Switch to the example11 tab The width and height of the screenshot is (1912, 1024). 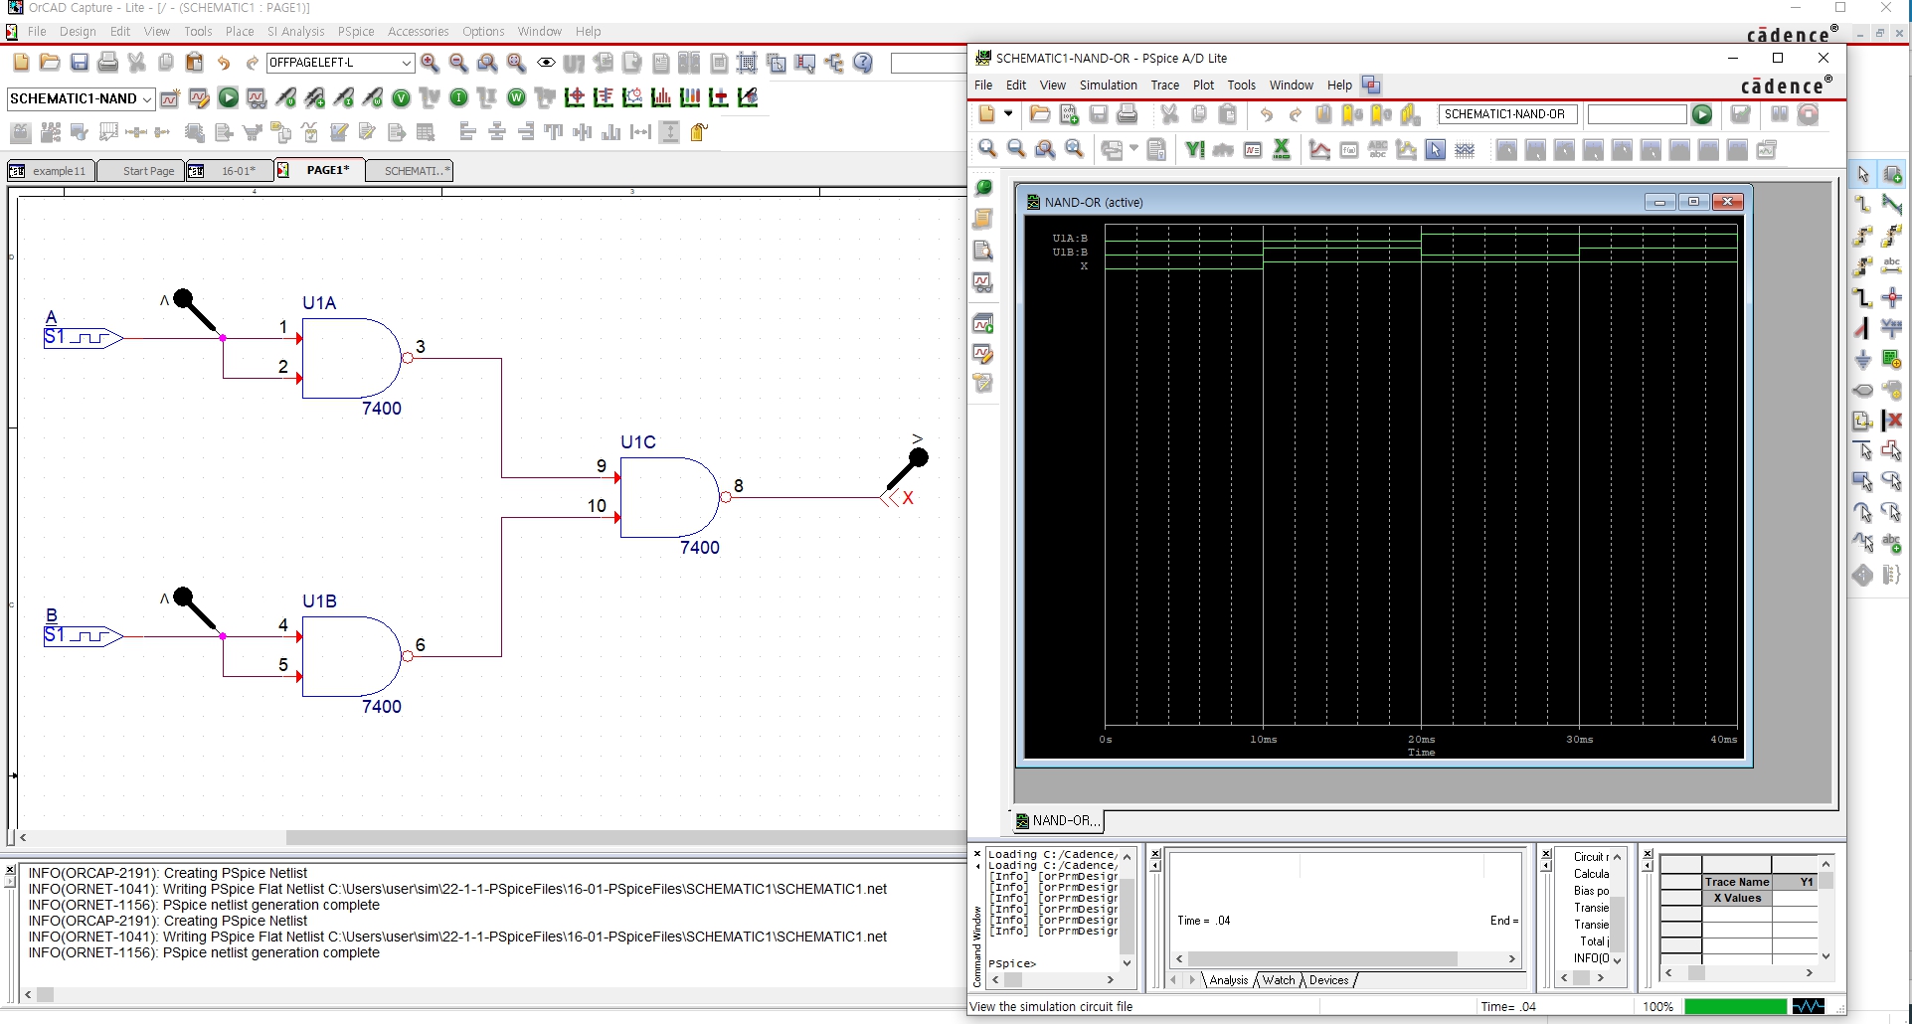[51, 170]
